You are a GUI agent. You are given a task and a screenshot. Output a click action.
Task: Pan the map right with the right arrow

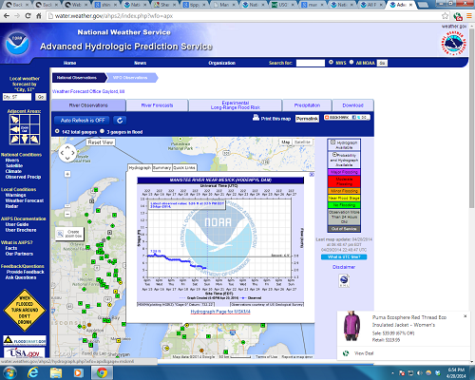73,153
